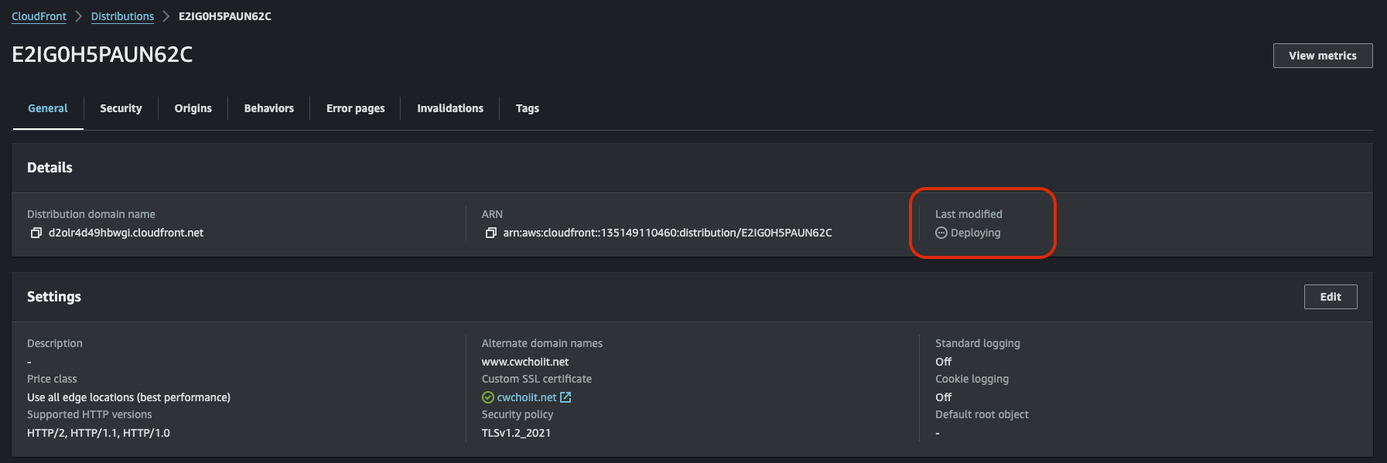Go to the Error pages tab
The image size is (1387, 463).
click(x=356, y=108)
